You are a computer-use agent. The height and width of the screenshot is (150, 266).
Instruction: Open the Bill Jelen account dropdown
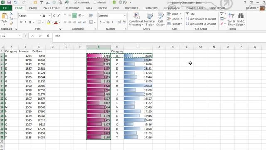click(253, 8)
